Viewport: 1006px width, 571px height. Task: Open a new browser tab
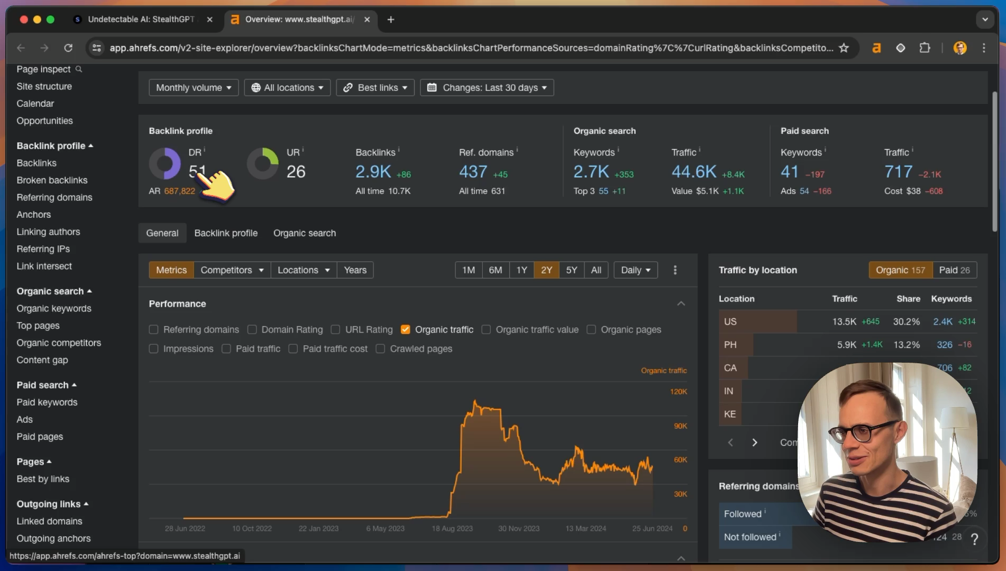pos(391,20)
